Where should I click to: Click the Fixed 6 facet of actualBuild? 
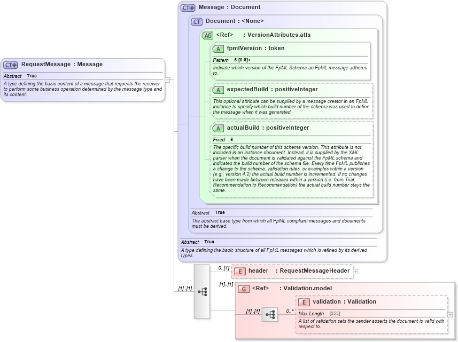point(222,139)
